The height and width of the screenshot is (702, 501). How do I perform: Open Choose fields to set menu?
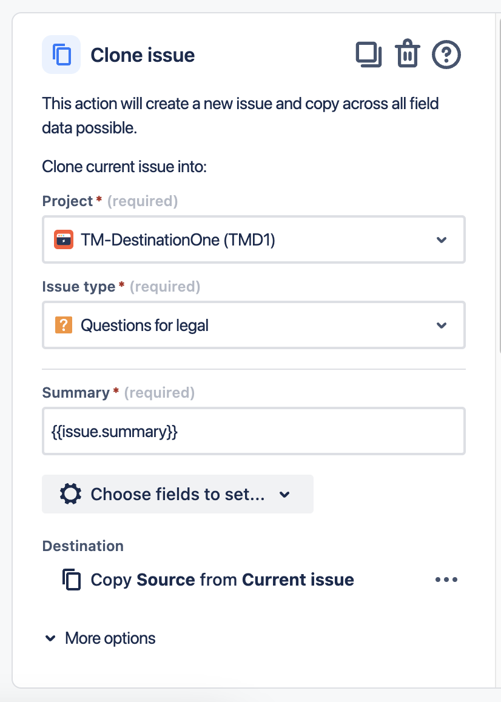[x=178, y=494]
